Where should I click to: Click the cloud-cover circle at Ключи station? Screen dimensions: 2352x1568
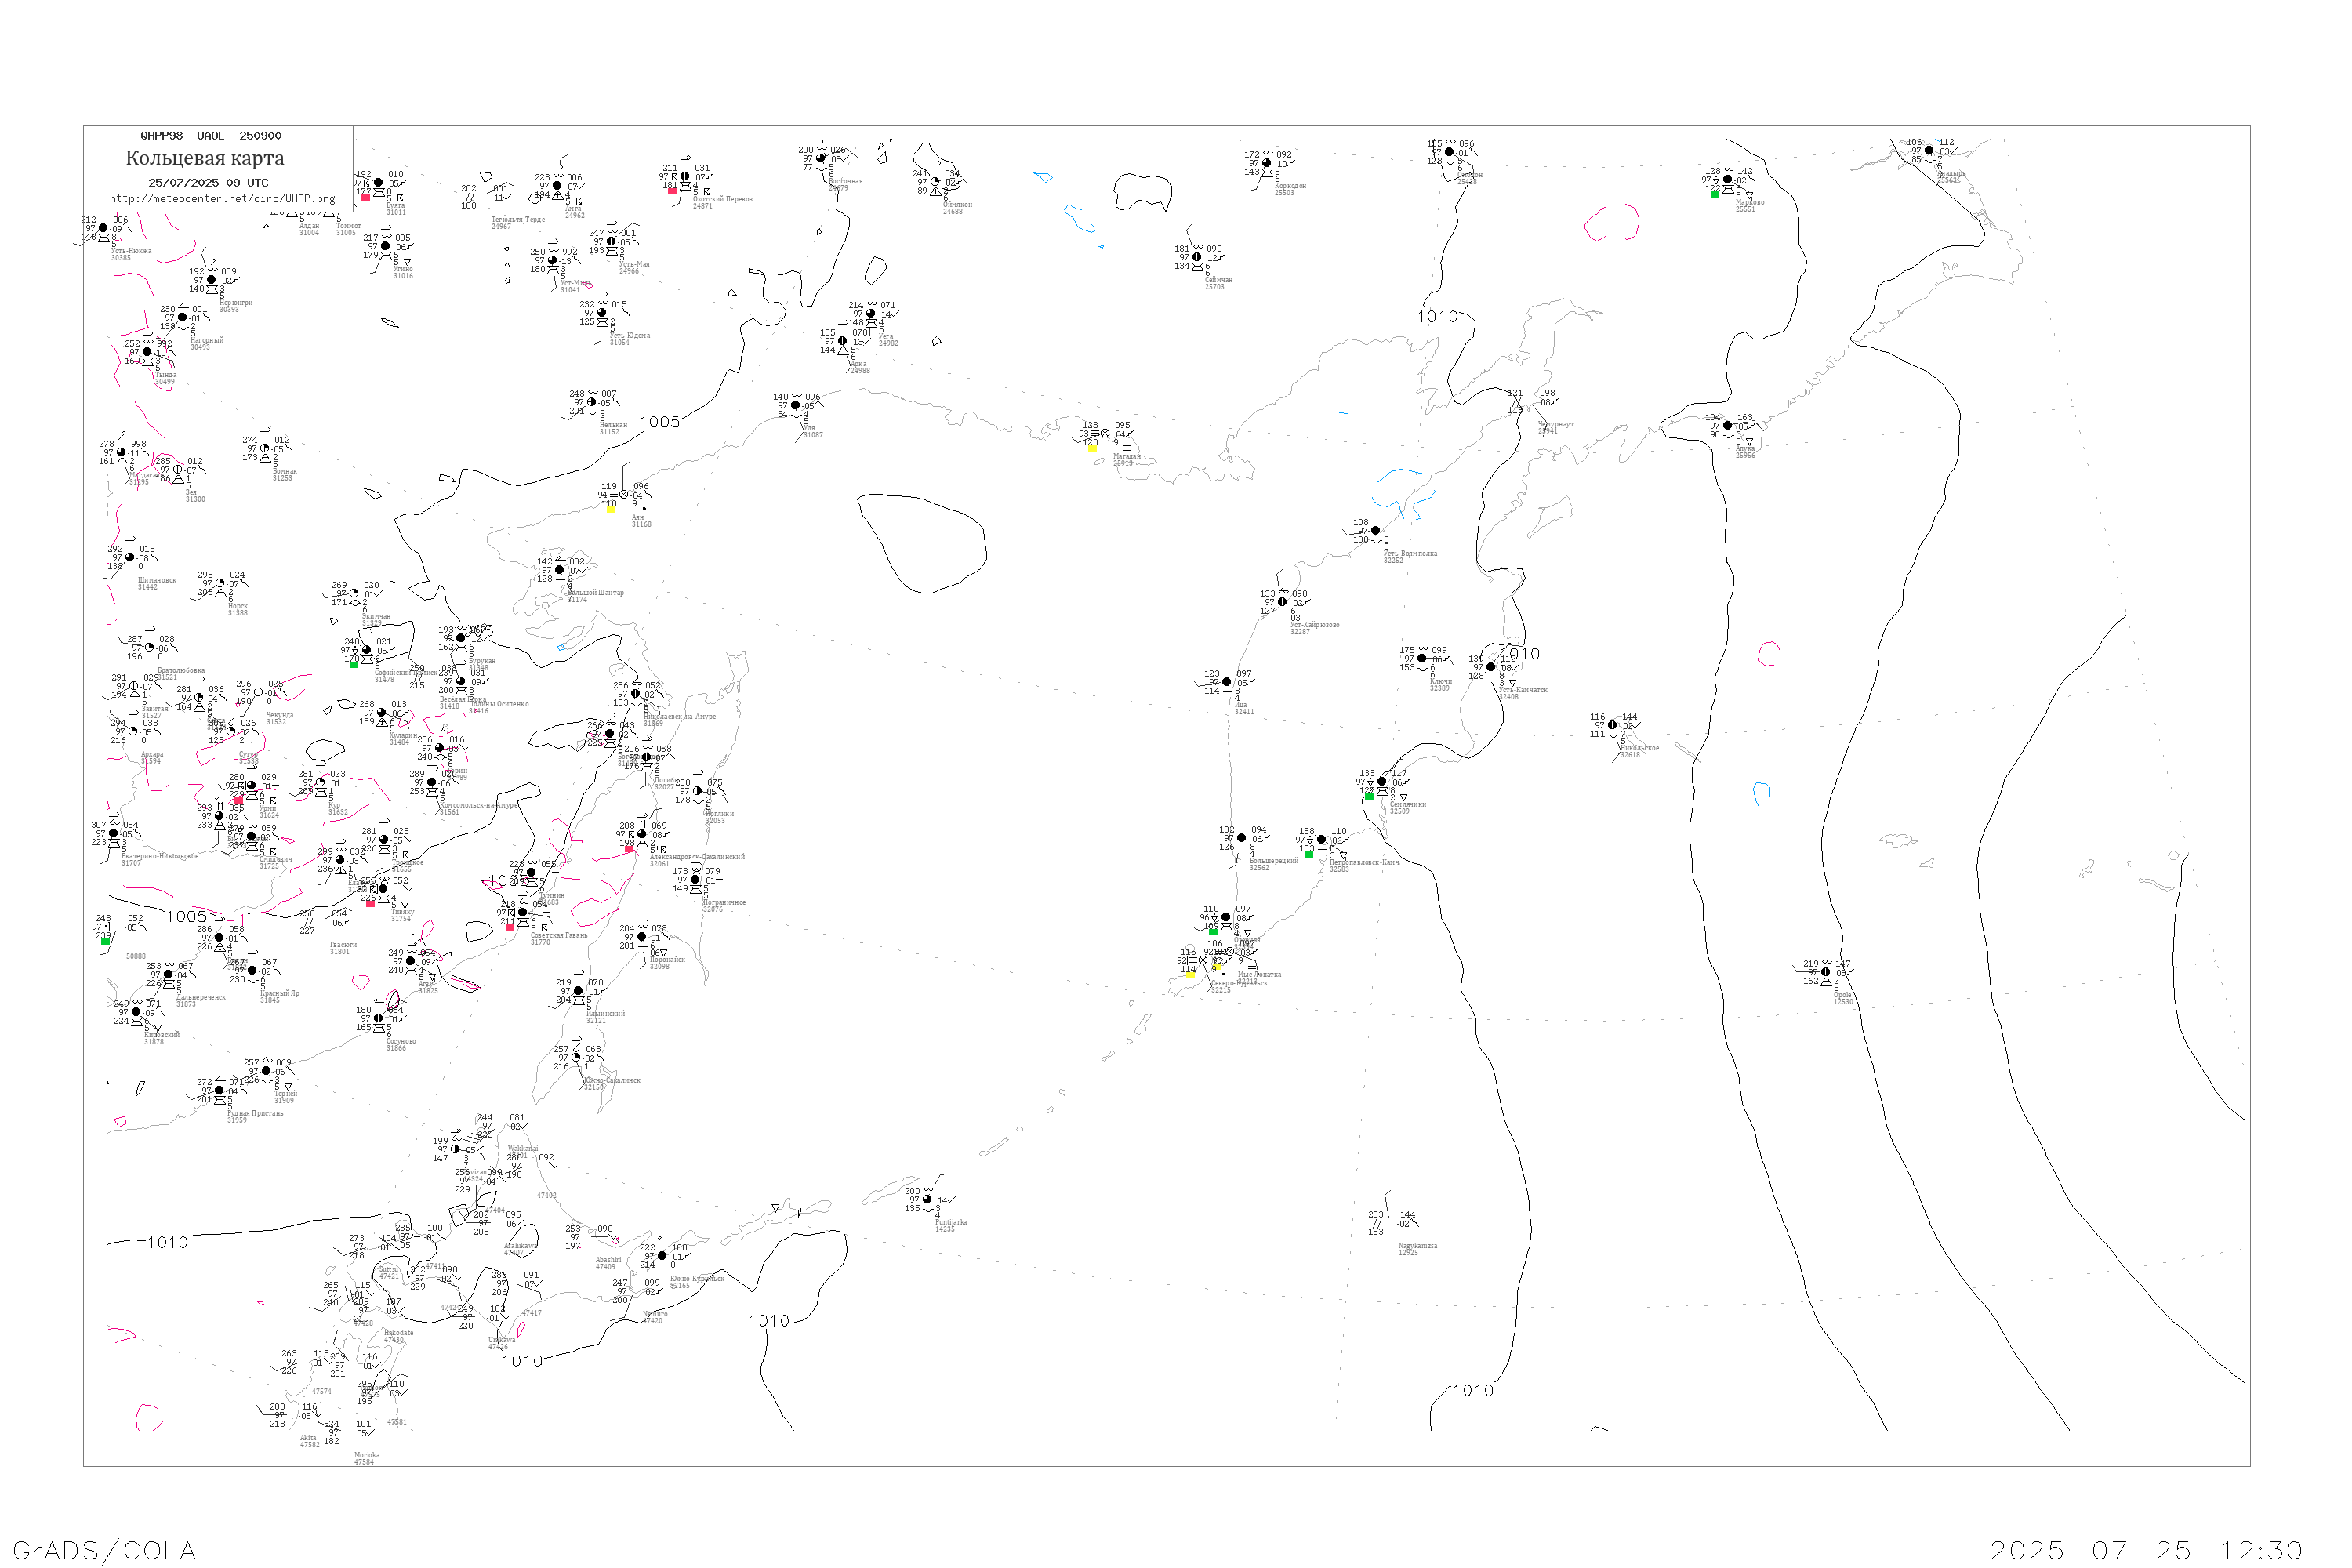pos(1422,659)
